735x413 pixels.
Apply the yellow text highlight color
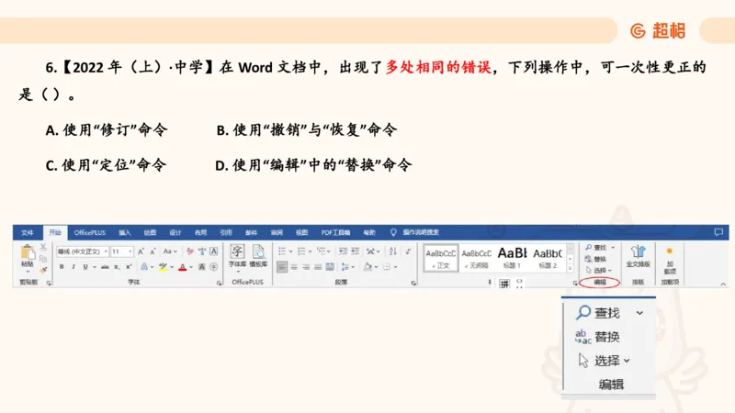tap(163, 267)
